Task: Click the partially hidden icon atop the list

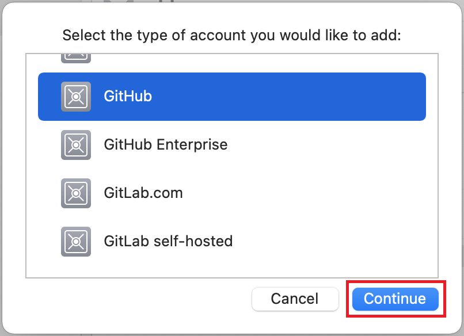Action: tap(76, 57)
